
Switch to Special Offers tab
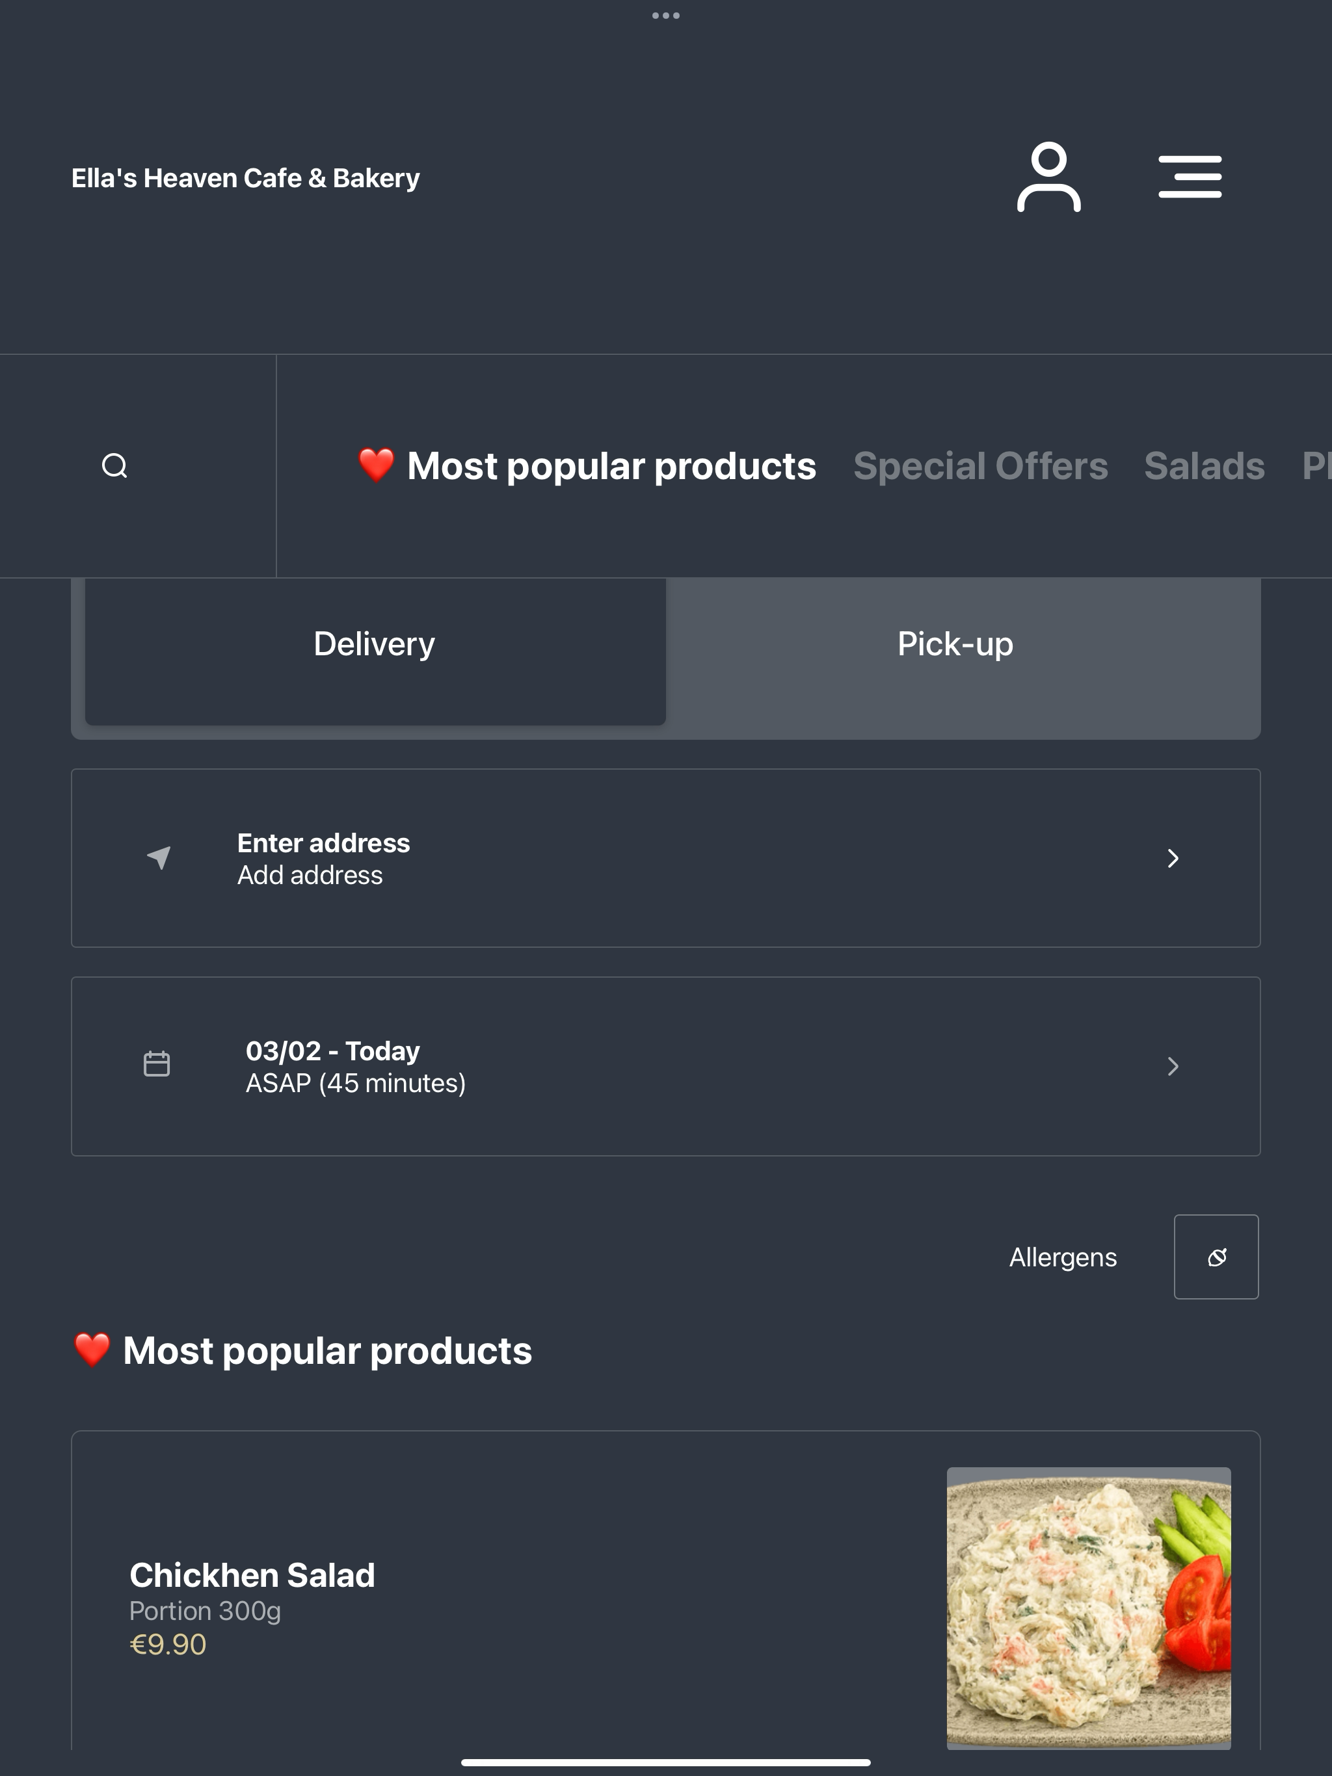pyautogui.click(x=980, y=465)
